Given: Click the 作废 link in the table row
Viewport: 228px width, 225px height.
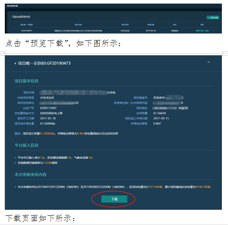Looking at the screenshot, I should [207, 31].
